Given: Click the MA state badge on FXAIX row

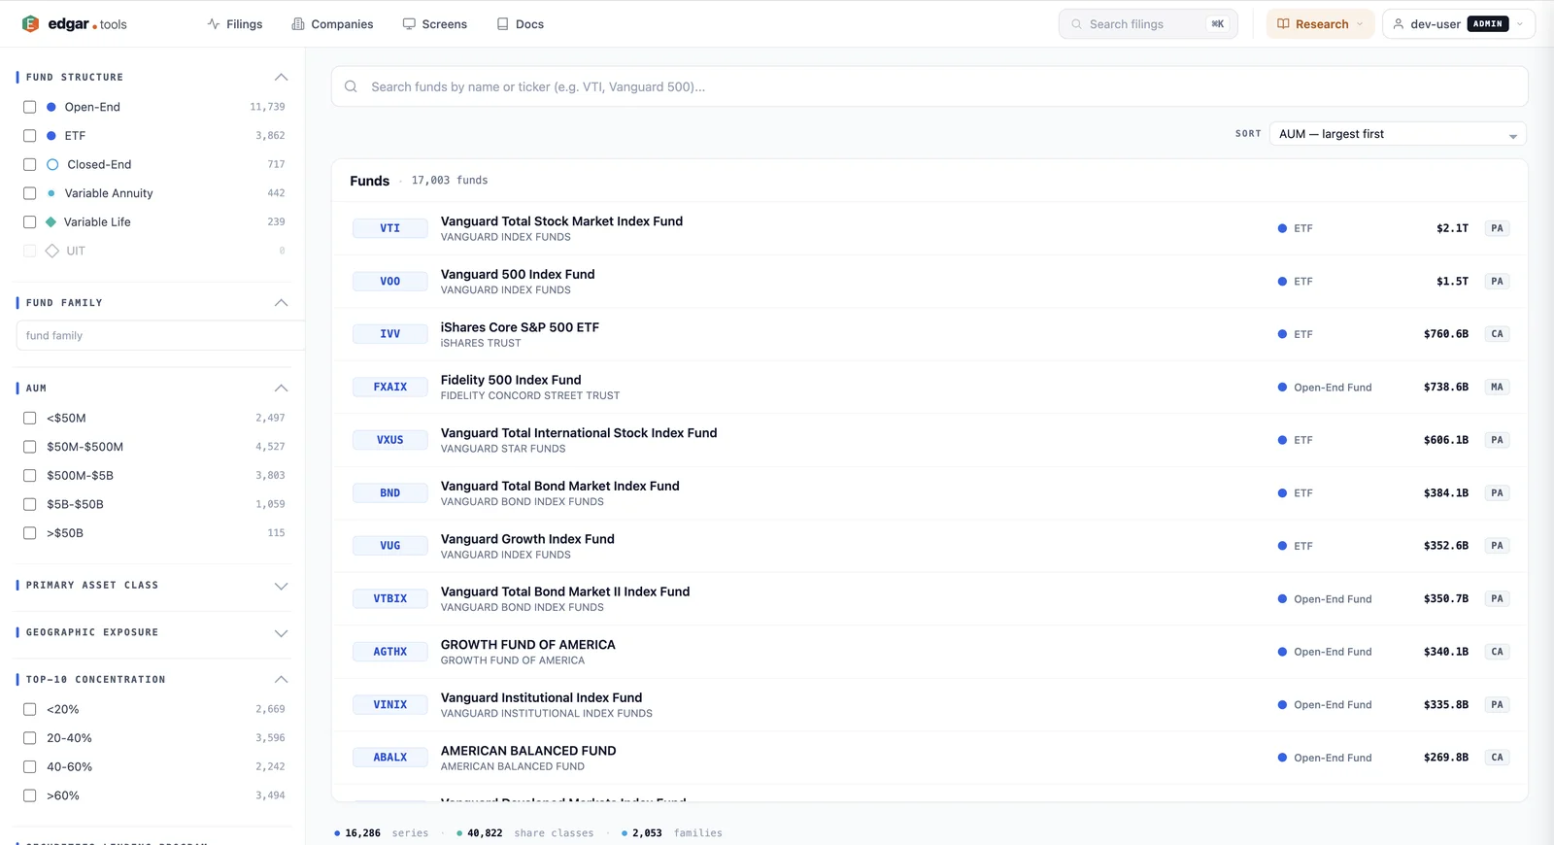Looking at the screenshot, I should (1497, 388).
